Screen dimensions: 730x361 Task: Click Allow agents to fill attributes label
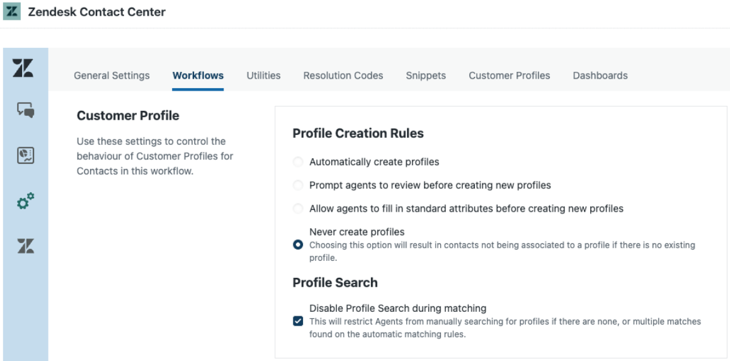click(x=467, y=209)
